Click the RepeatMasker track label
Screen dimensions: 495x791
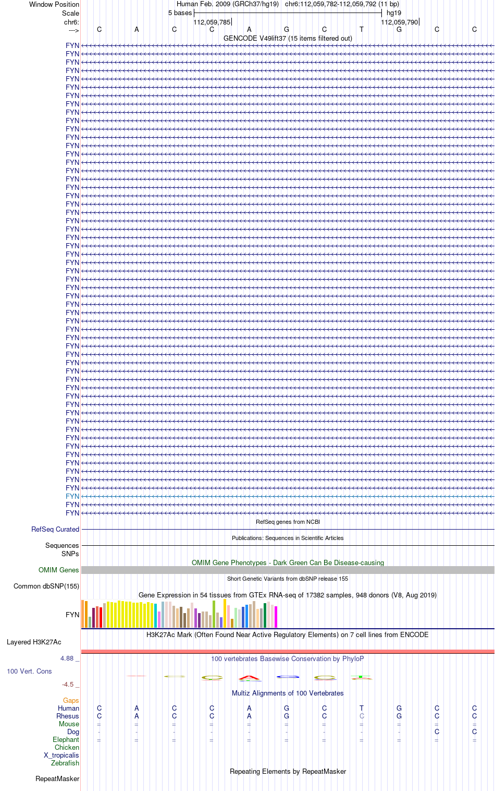pos(57,778)
